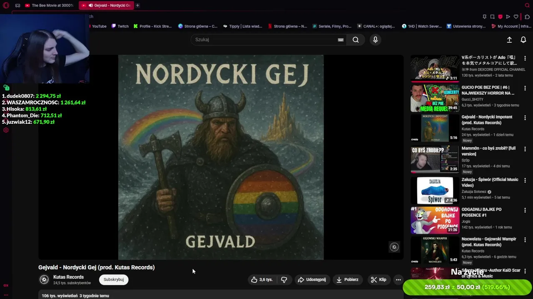
Task: Open Ado DEXCORE video thumbnail
Action: coord(435,68)
